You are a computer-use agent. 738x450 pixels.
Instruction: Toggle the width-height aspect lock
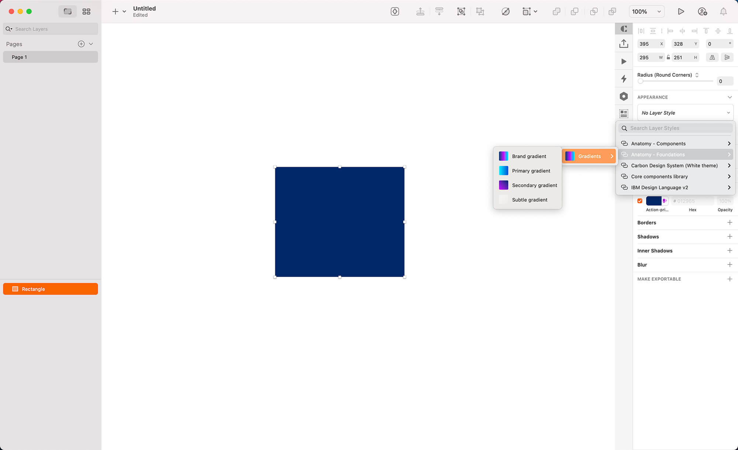[x=668, y=57]
